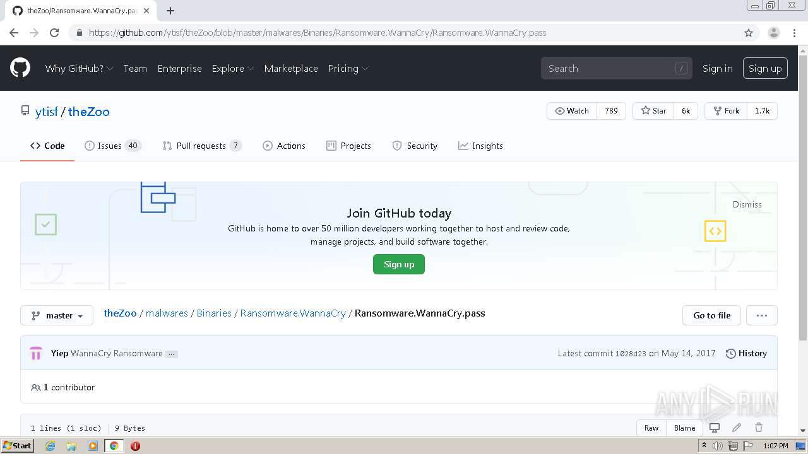Click Team in the top navigation
This screenshot has width=808, height=454.
click(135, 68)
